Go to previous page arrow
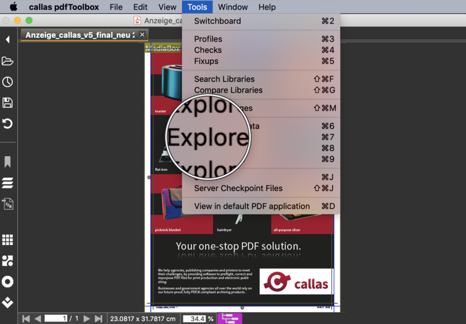The height and width of the screenshot is (324, 466). coord(38,318)
